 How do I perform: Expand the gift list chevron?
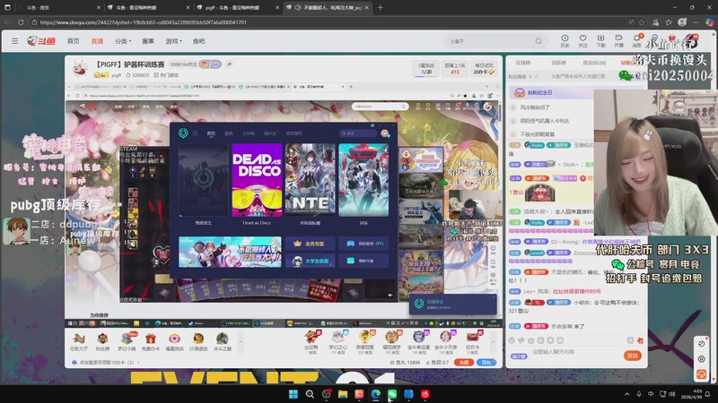tap(493, 342)
